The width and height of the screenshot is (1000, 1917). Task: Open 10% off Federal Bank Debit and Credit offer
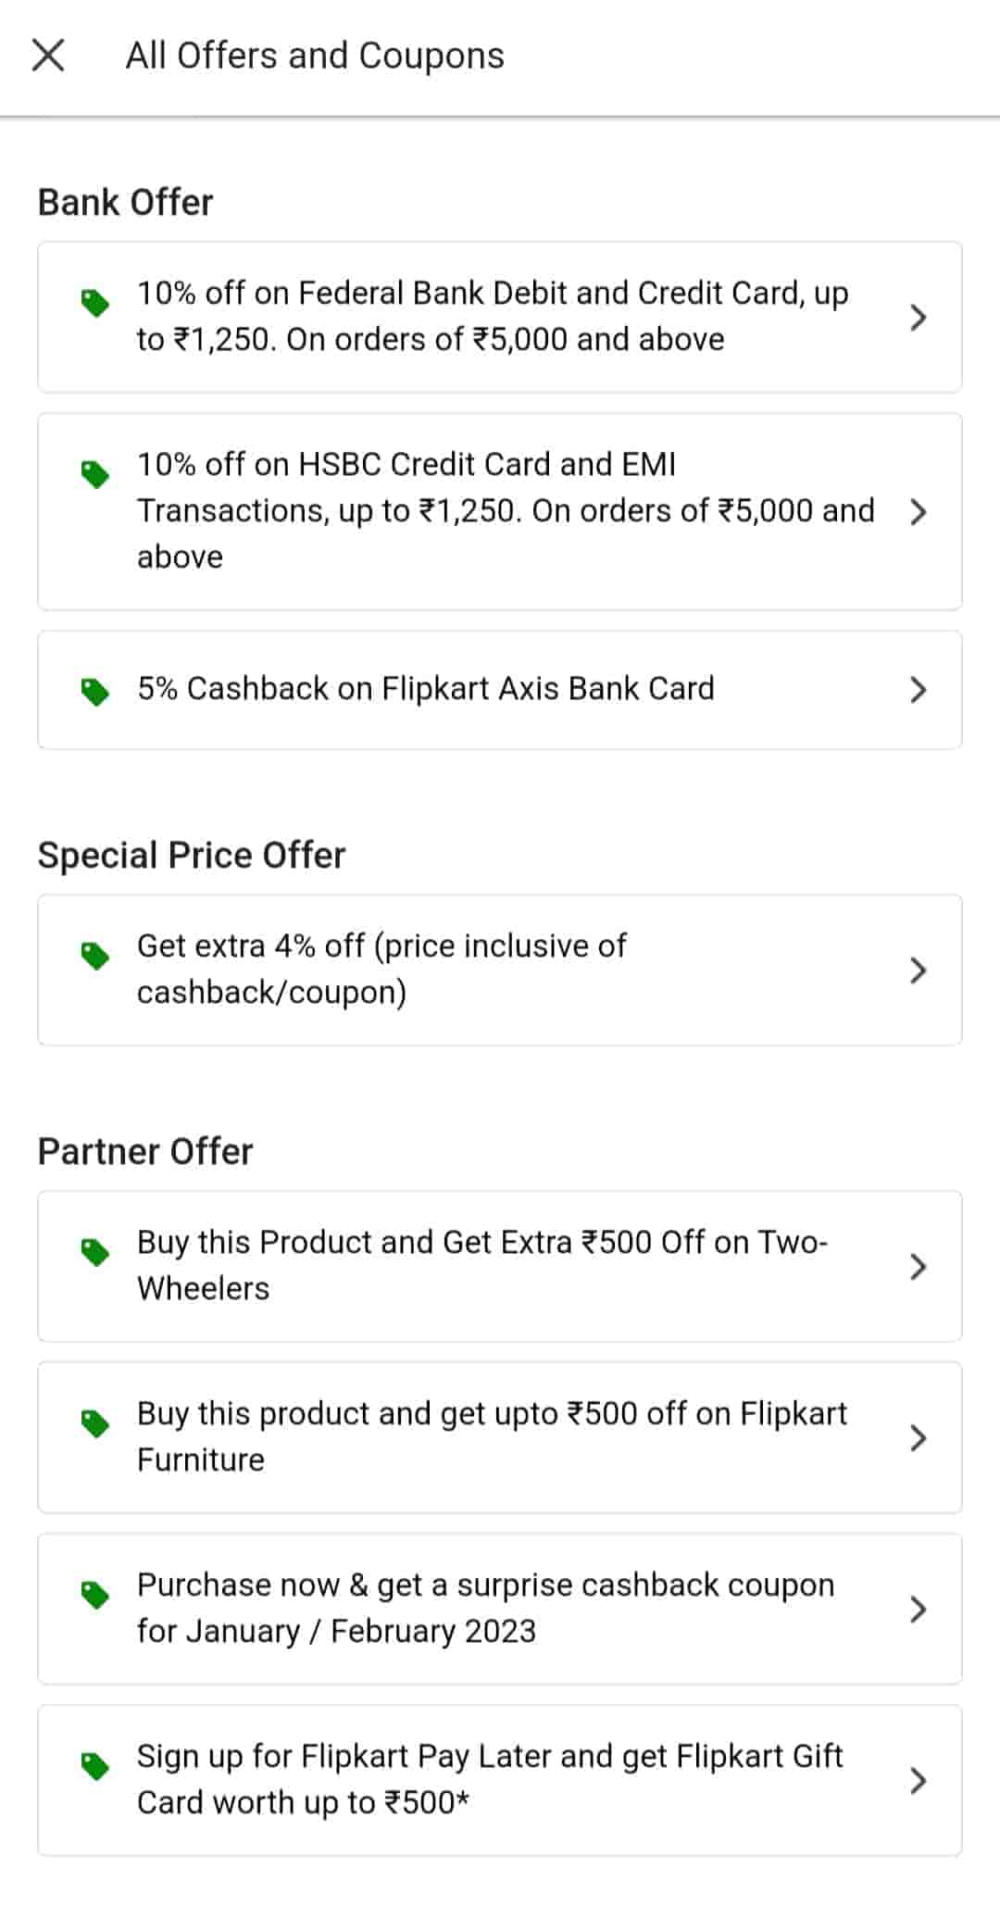(493, 316)
